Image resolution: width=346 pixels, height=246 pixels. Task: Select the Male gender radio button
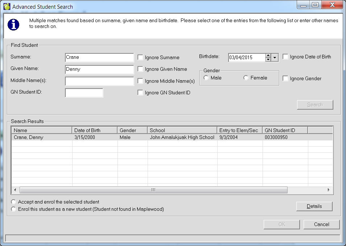coord(206,78)
